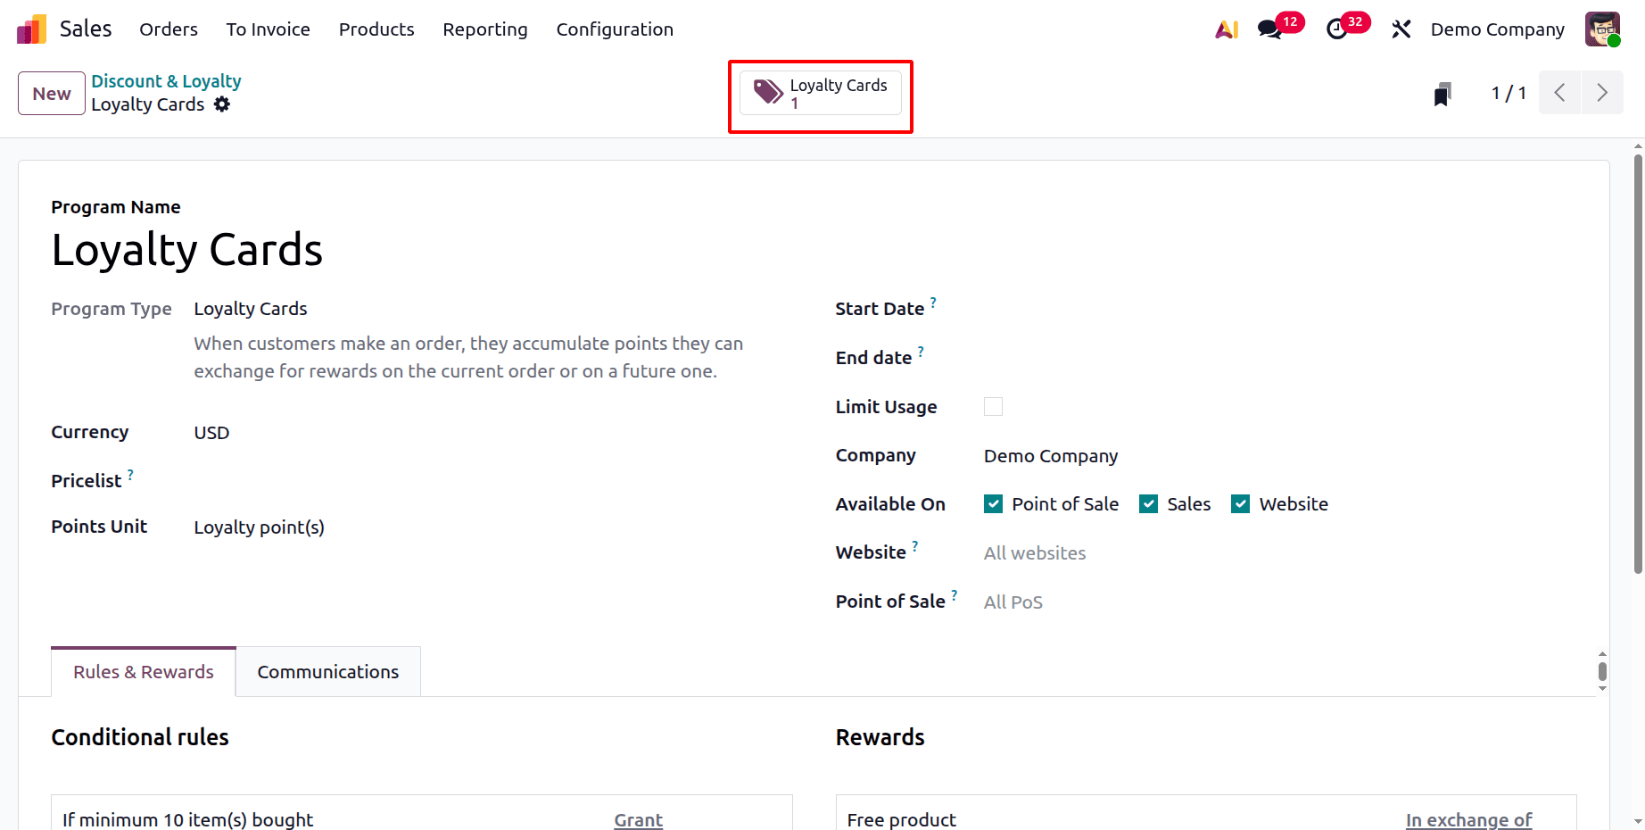Image resolution: width=1645 pixels, height=830 pixels.
Task: Click the bookmark icon to add favorite
Action: click(x=1442, y=92)
